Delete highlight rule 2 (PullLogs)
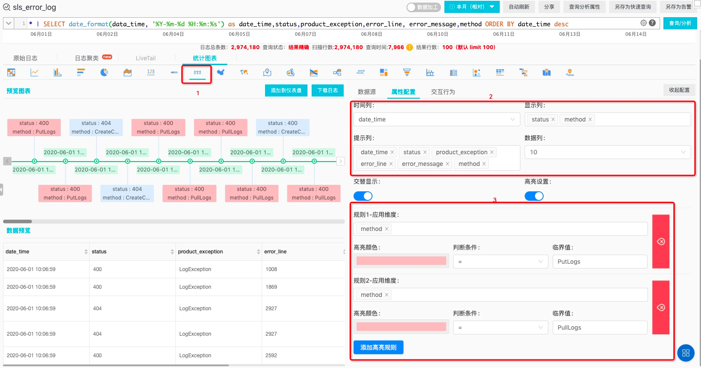This screenshot has height=368, width=701. pyautogui.click(x=661, y=307)
